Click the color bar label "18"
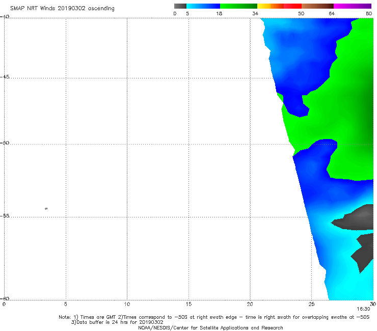Screen dimensions: 377x331 point(219,14)
